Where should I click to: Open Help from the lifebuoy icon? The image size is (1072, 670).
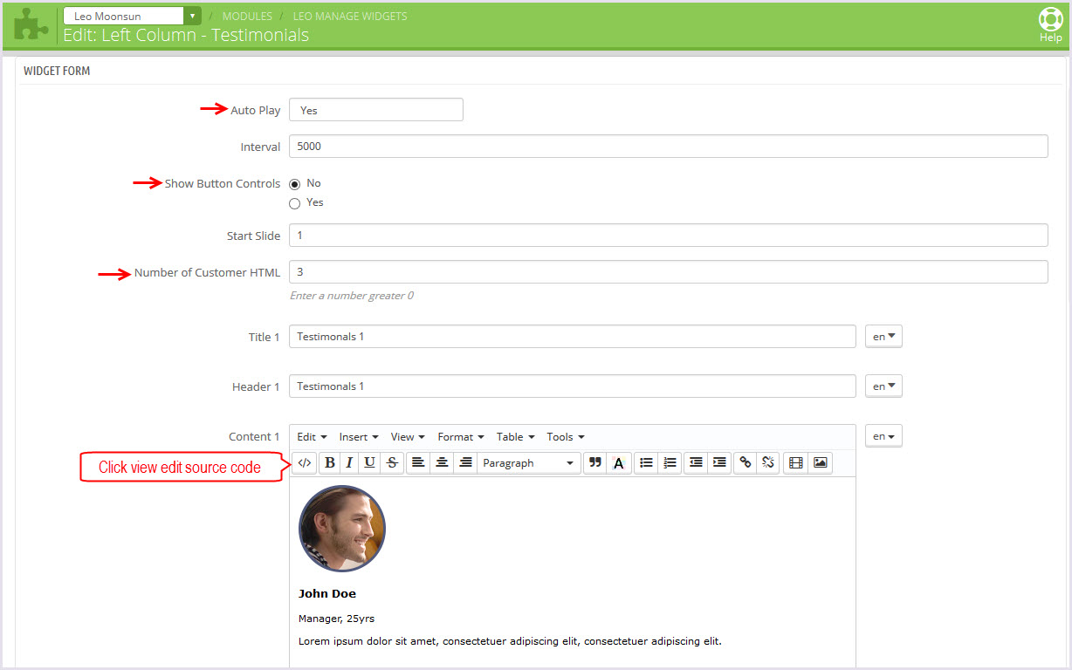pyautogui.click(x=1050, y=25)
